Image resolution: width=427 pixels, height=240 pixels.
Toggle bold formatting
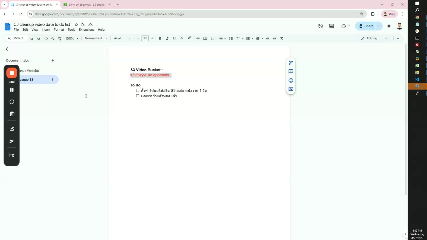click(x=160, y=38)
